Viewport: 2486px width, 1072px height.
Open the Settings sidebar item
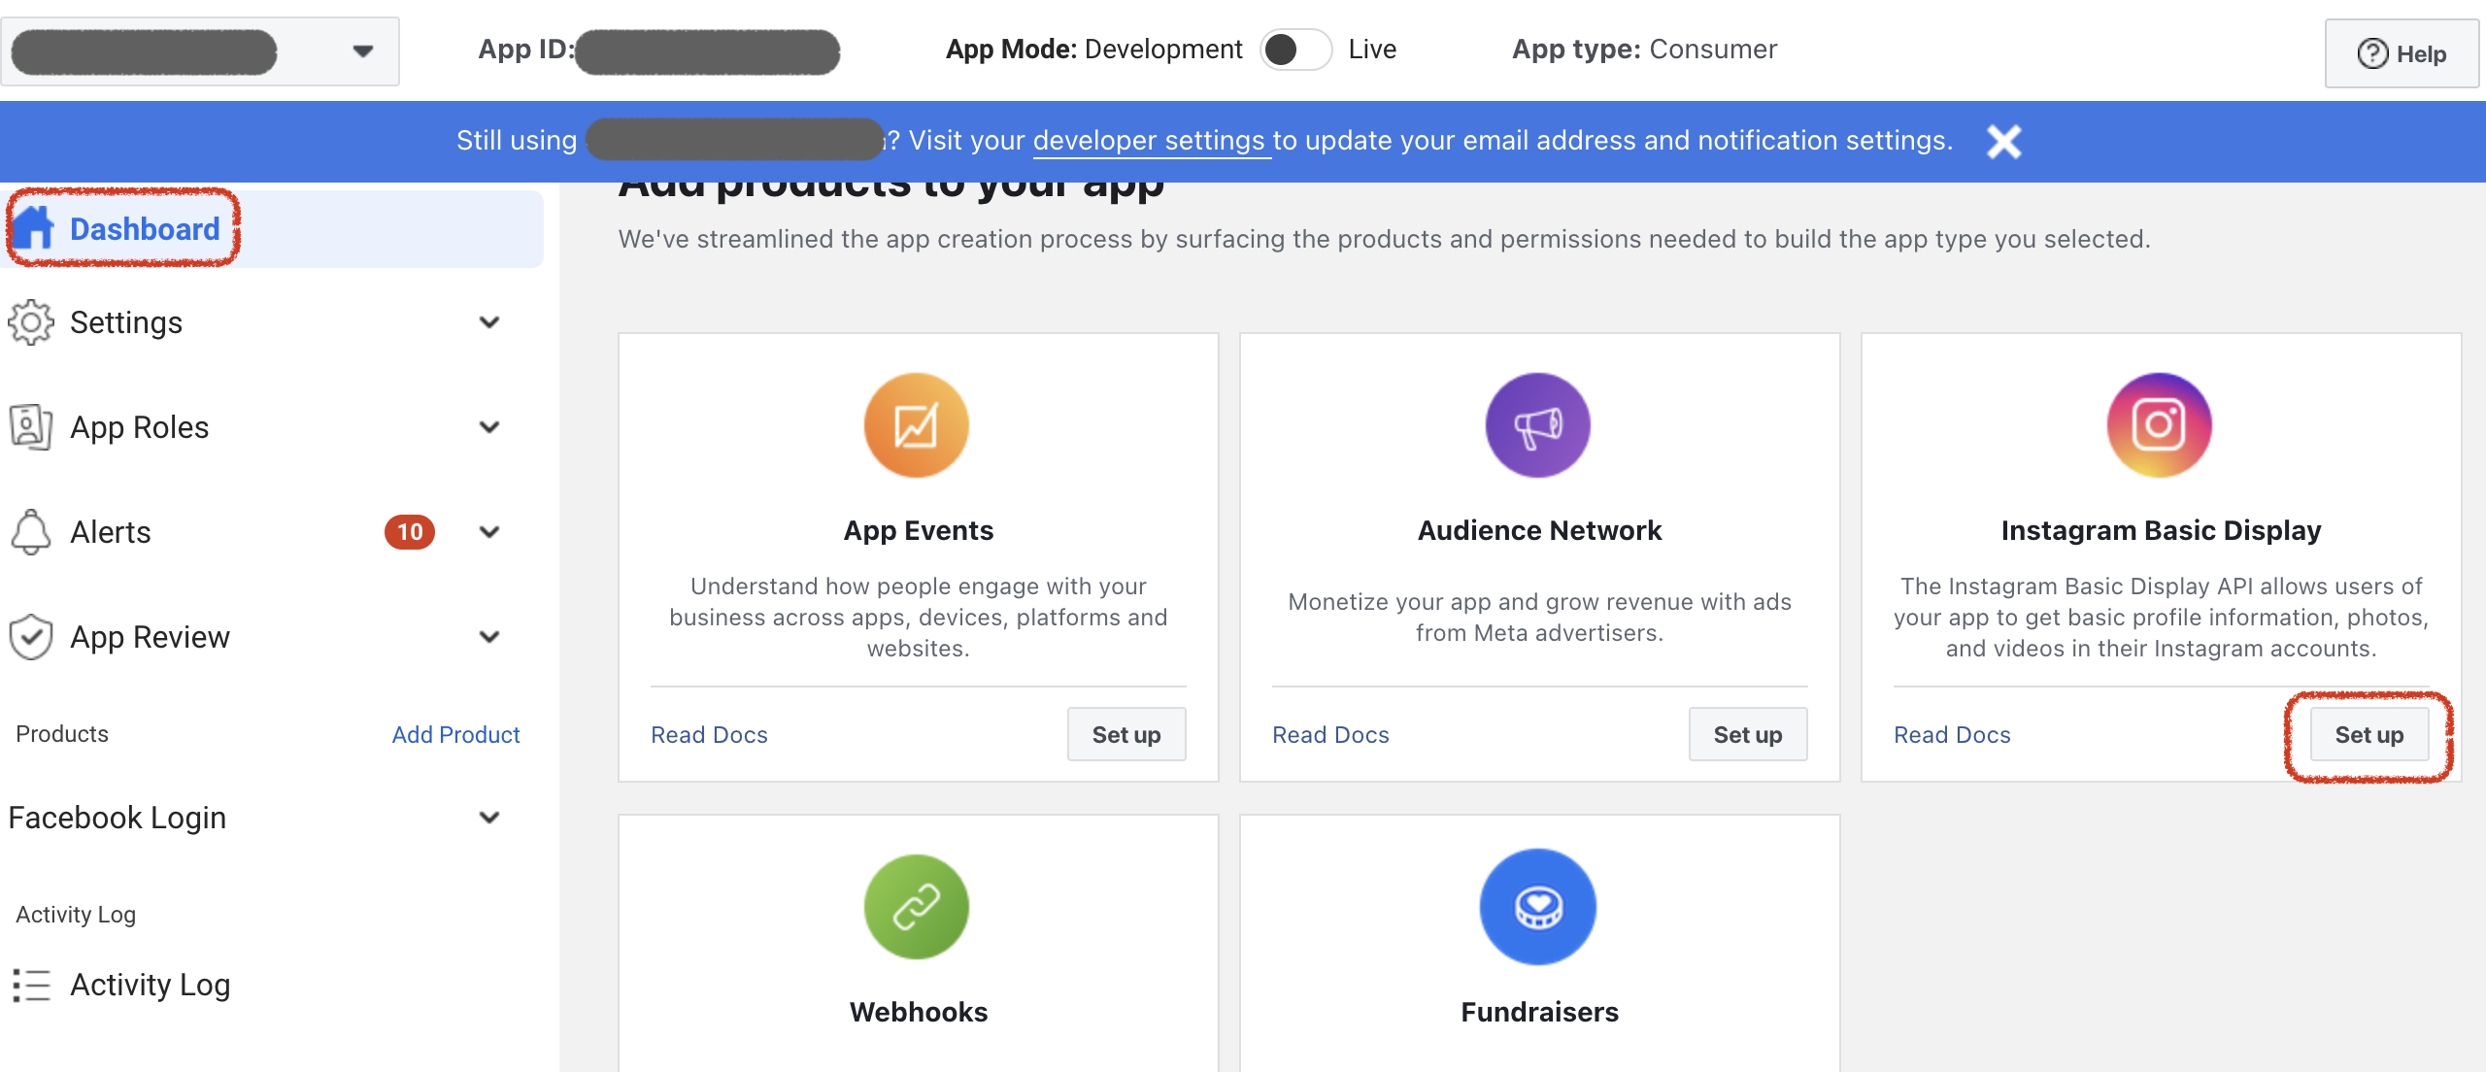pyautogui.click(x=272, y=322)
